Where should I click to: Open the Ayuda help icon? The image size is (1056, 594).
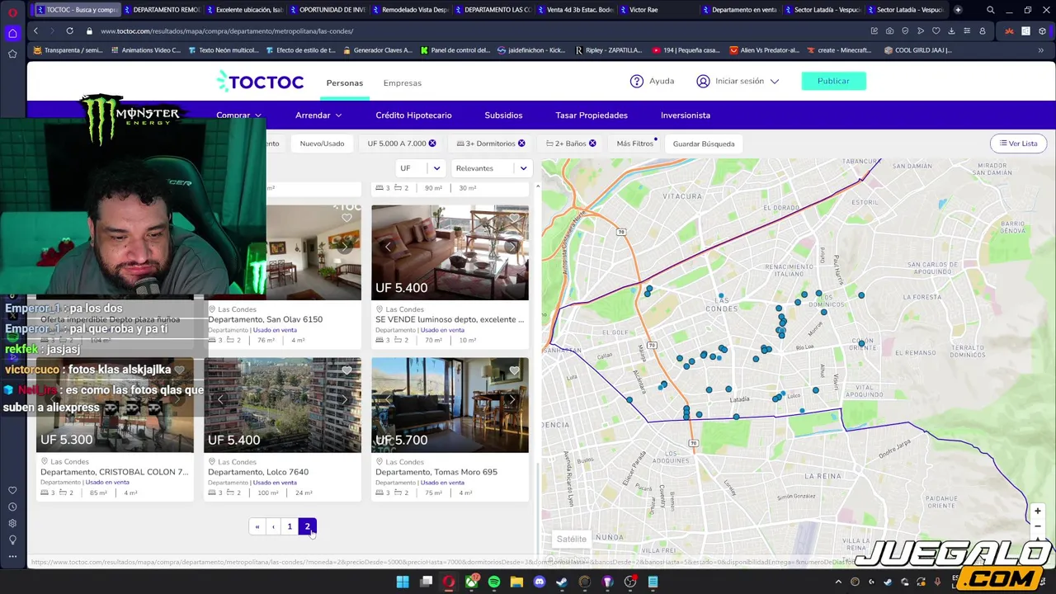tap(636, 81)
